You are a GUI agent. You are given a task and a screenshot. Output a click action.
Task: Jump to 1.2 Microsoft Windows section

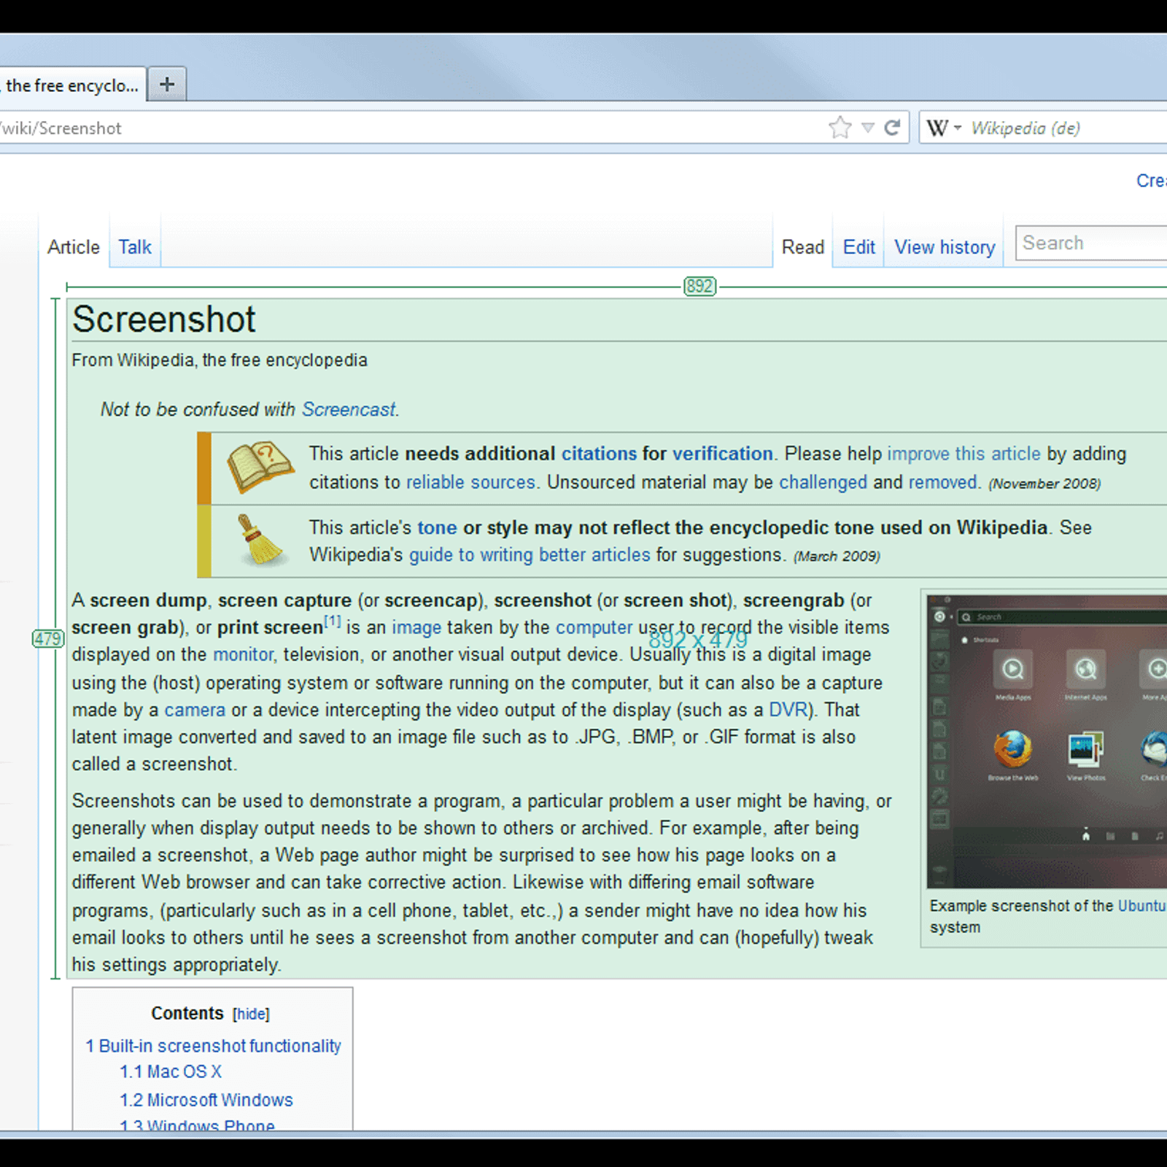(x=206, y=1100)
